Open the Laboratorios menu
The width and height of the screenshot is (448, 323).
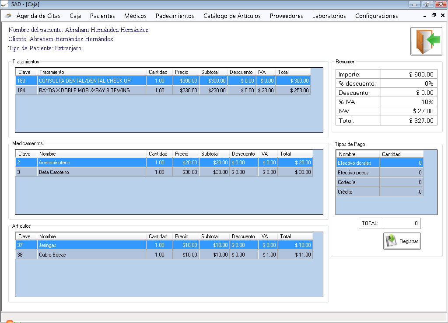(329, 16)
